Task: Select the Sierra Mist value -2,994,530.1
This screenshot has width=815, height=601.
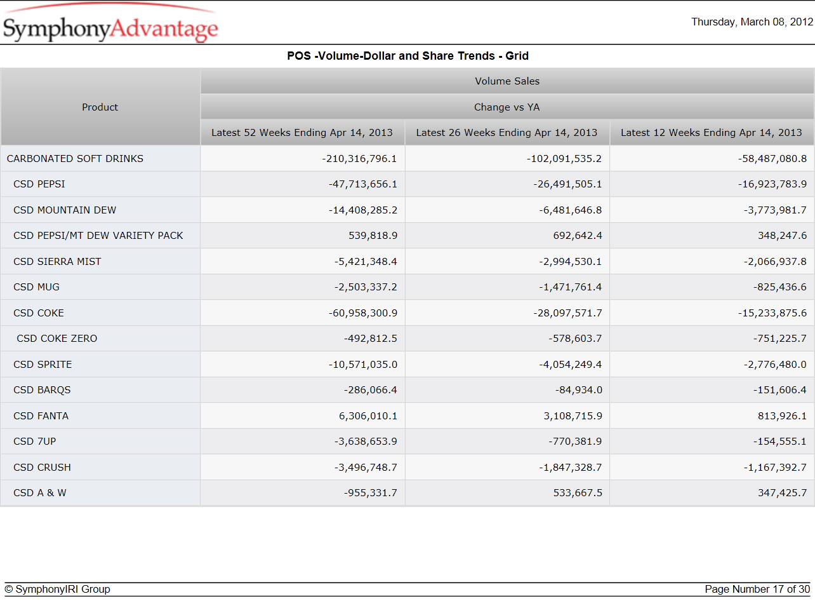Action: click(x=571, y=262)
